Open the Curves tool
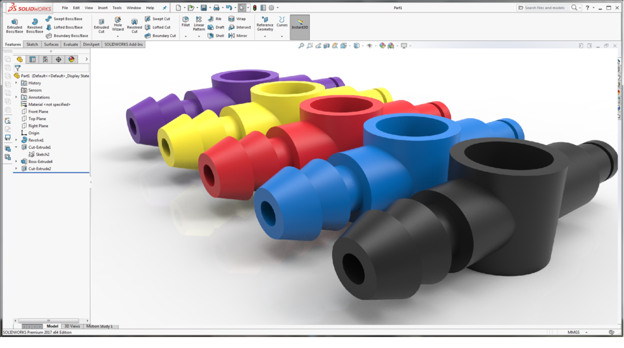This screenshot has width=624, height=348. tap(281, 22)
